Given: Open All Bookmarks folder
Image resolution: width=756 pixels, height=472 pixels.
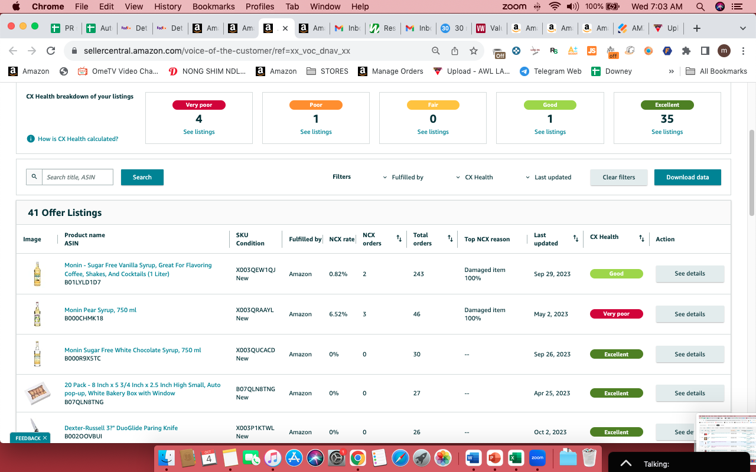Looking at the screenshot, I should [x=716, y=71].
